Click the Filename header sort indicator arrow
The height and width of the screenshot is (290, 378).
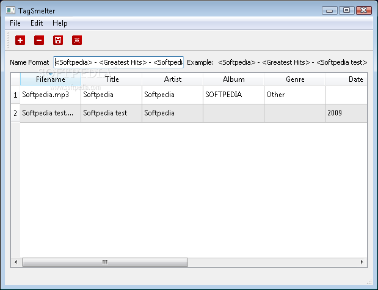point(51,74)
